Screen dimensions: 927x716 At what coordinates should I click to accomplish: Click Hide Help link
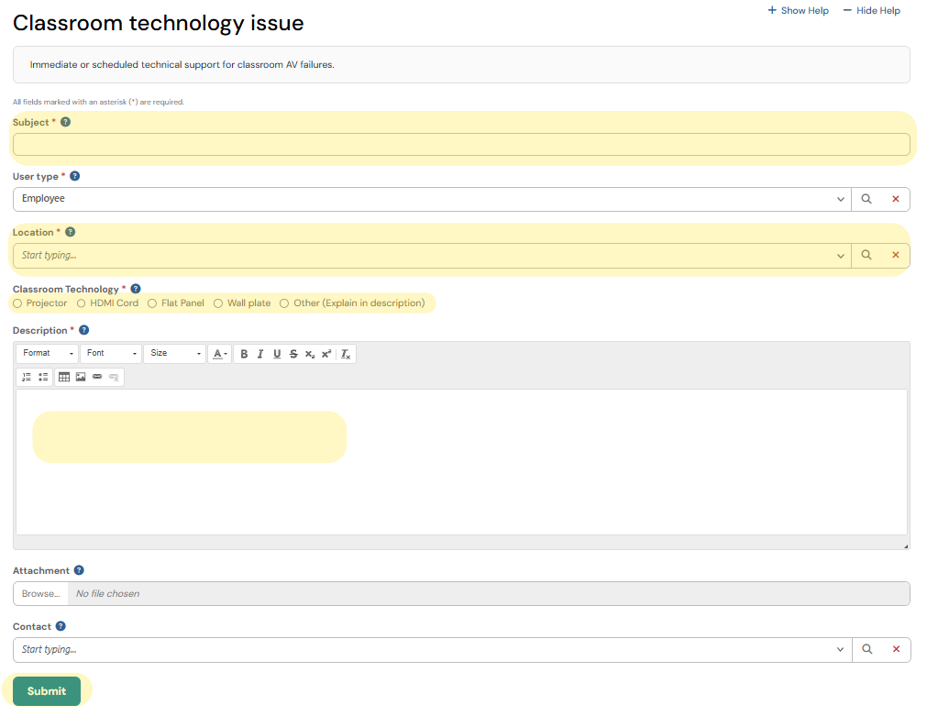tap(872, 10)
